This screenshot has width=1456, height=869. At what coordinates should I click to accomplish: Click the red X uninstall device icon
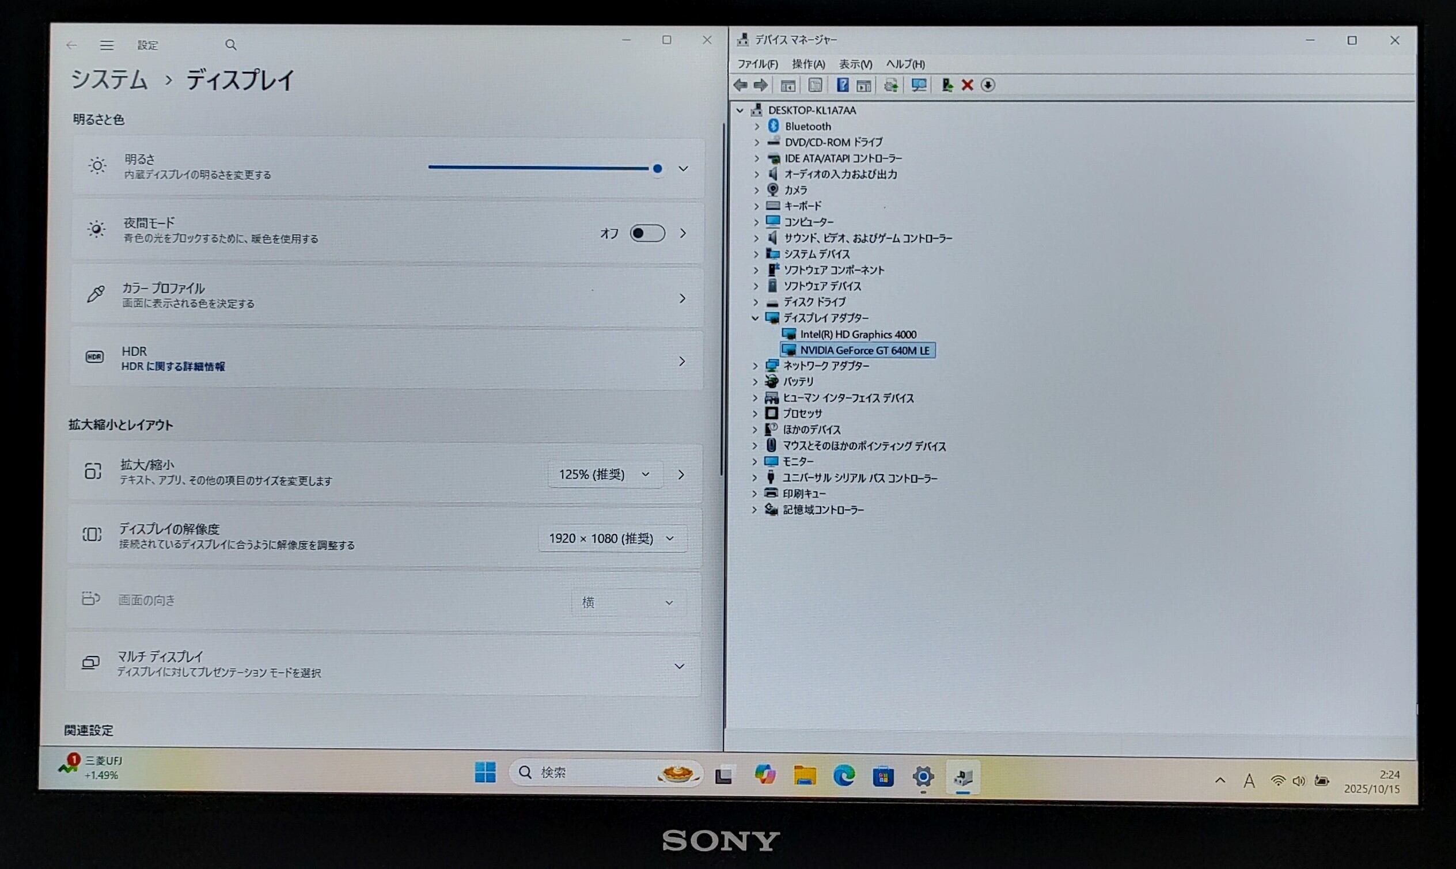[x=967, y=85]
